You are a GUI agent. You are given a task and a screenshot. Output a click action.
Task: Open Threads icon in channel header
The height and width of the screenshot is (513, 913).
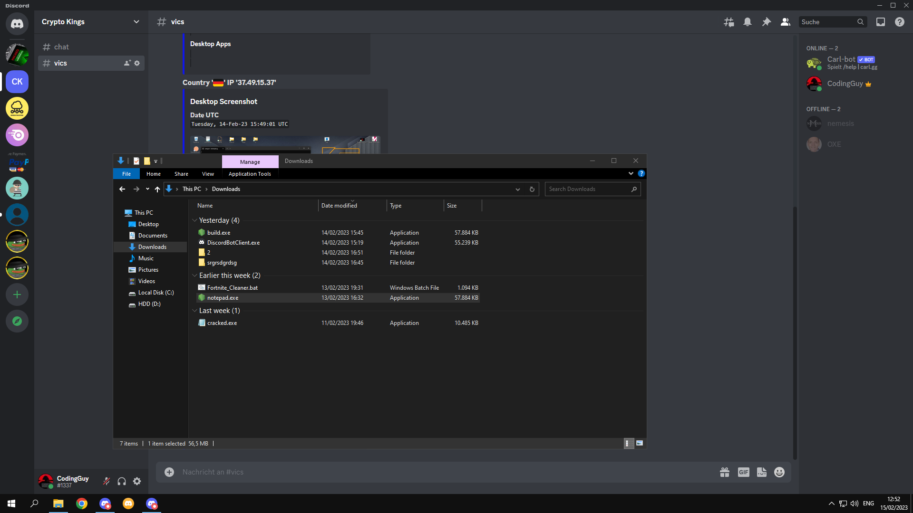pos(728,22)
